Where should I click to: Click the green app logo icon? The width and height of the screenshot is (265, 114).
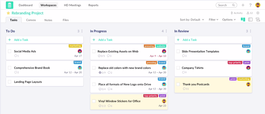coord(9,5)
